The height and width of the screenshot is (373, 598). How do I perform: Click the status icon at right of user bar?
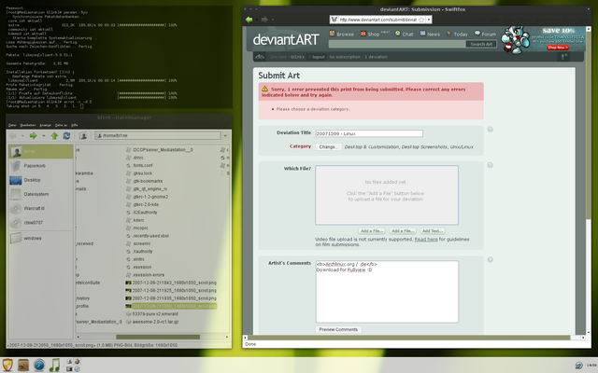(564, 57)
